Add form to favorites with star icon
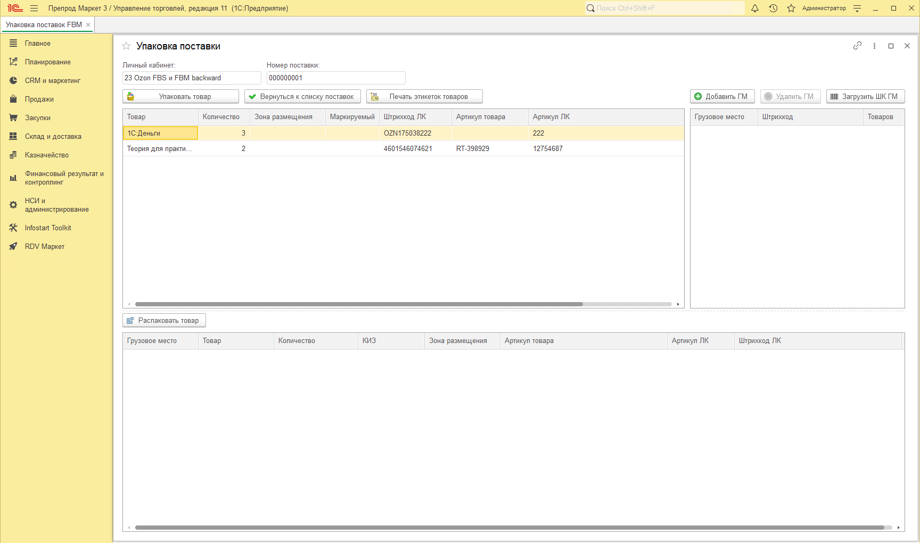This screenshot has width=920, height=543. click(126, 46)
